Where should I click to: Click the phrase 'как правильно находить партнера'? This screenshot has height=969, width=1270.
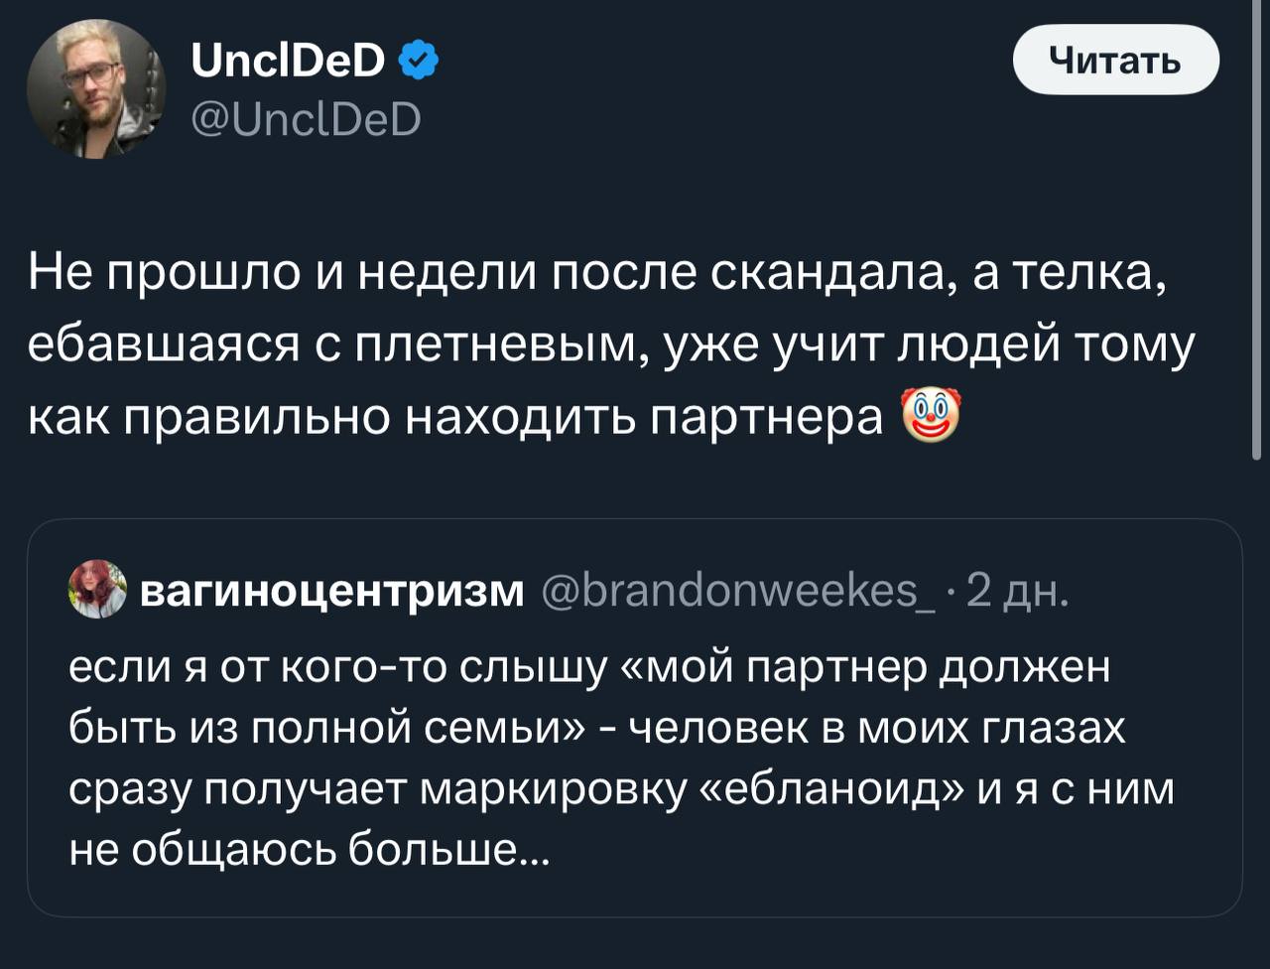point(455,417)
